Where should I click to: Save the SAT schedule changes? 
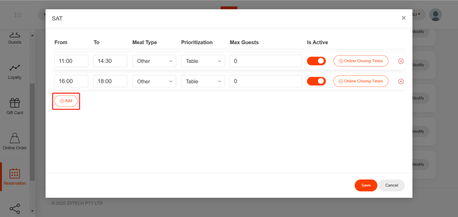(x=366, y=185)
